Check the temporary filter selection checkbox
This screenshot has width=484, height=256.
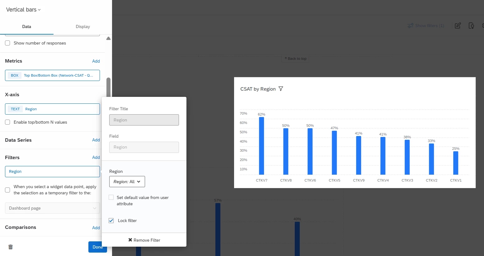pos(7,190)
